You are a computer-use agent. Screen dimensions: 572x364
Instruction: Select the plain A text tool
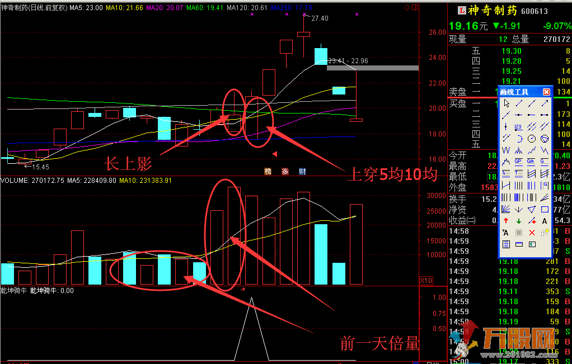tap(545, 221)
